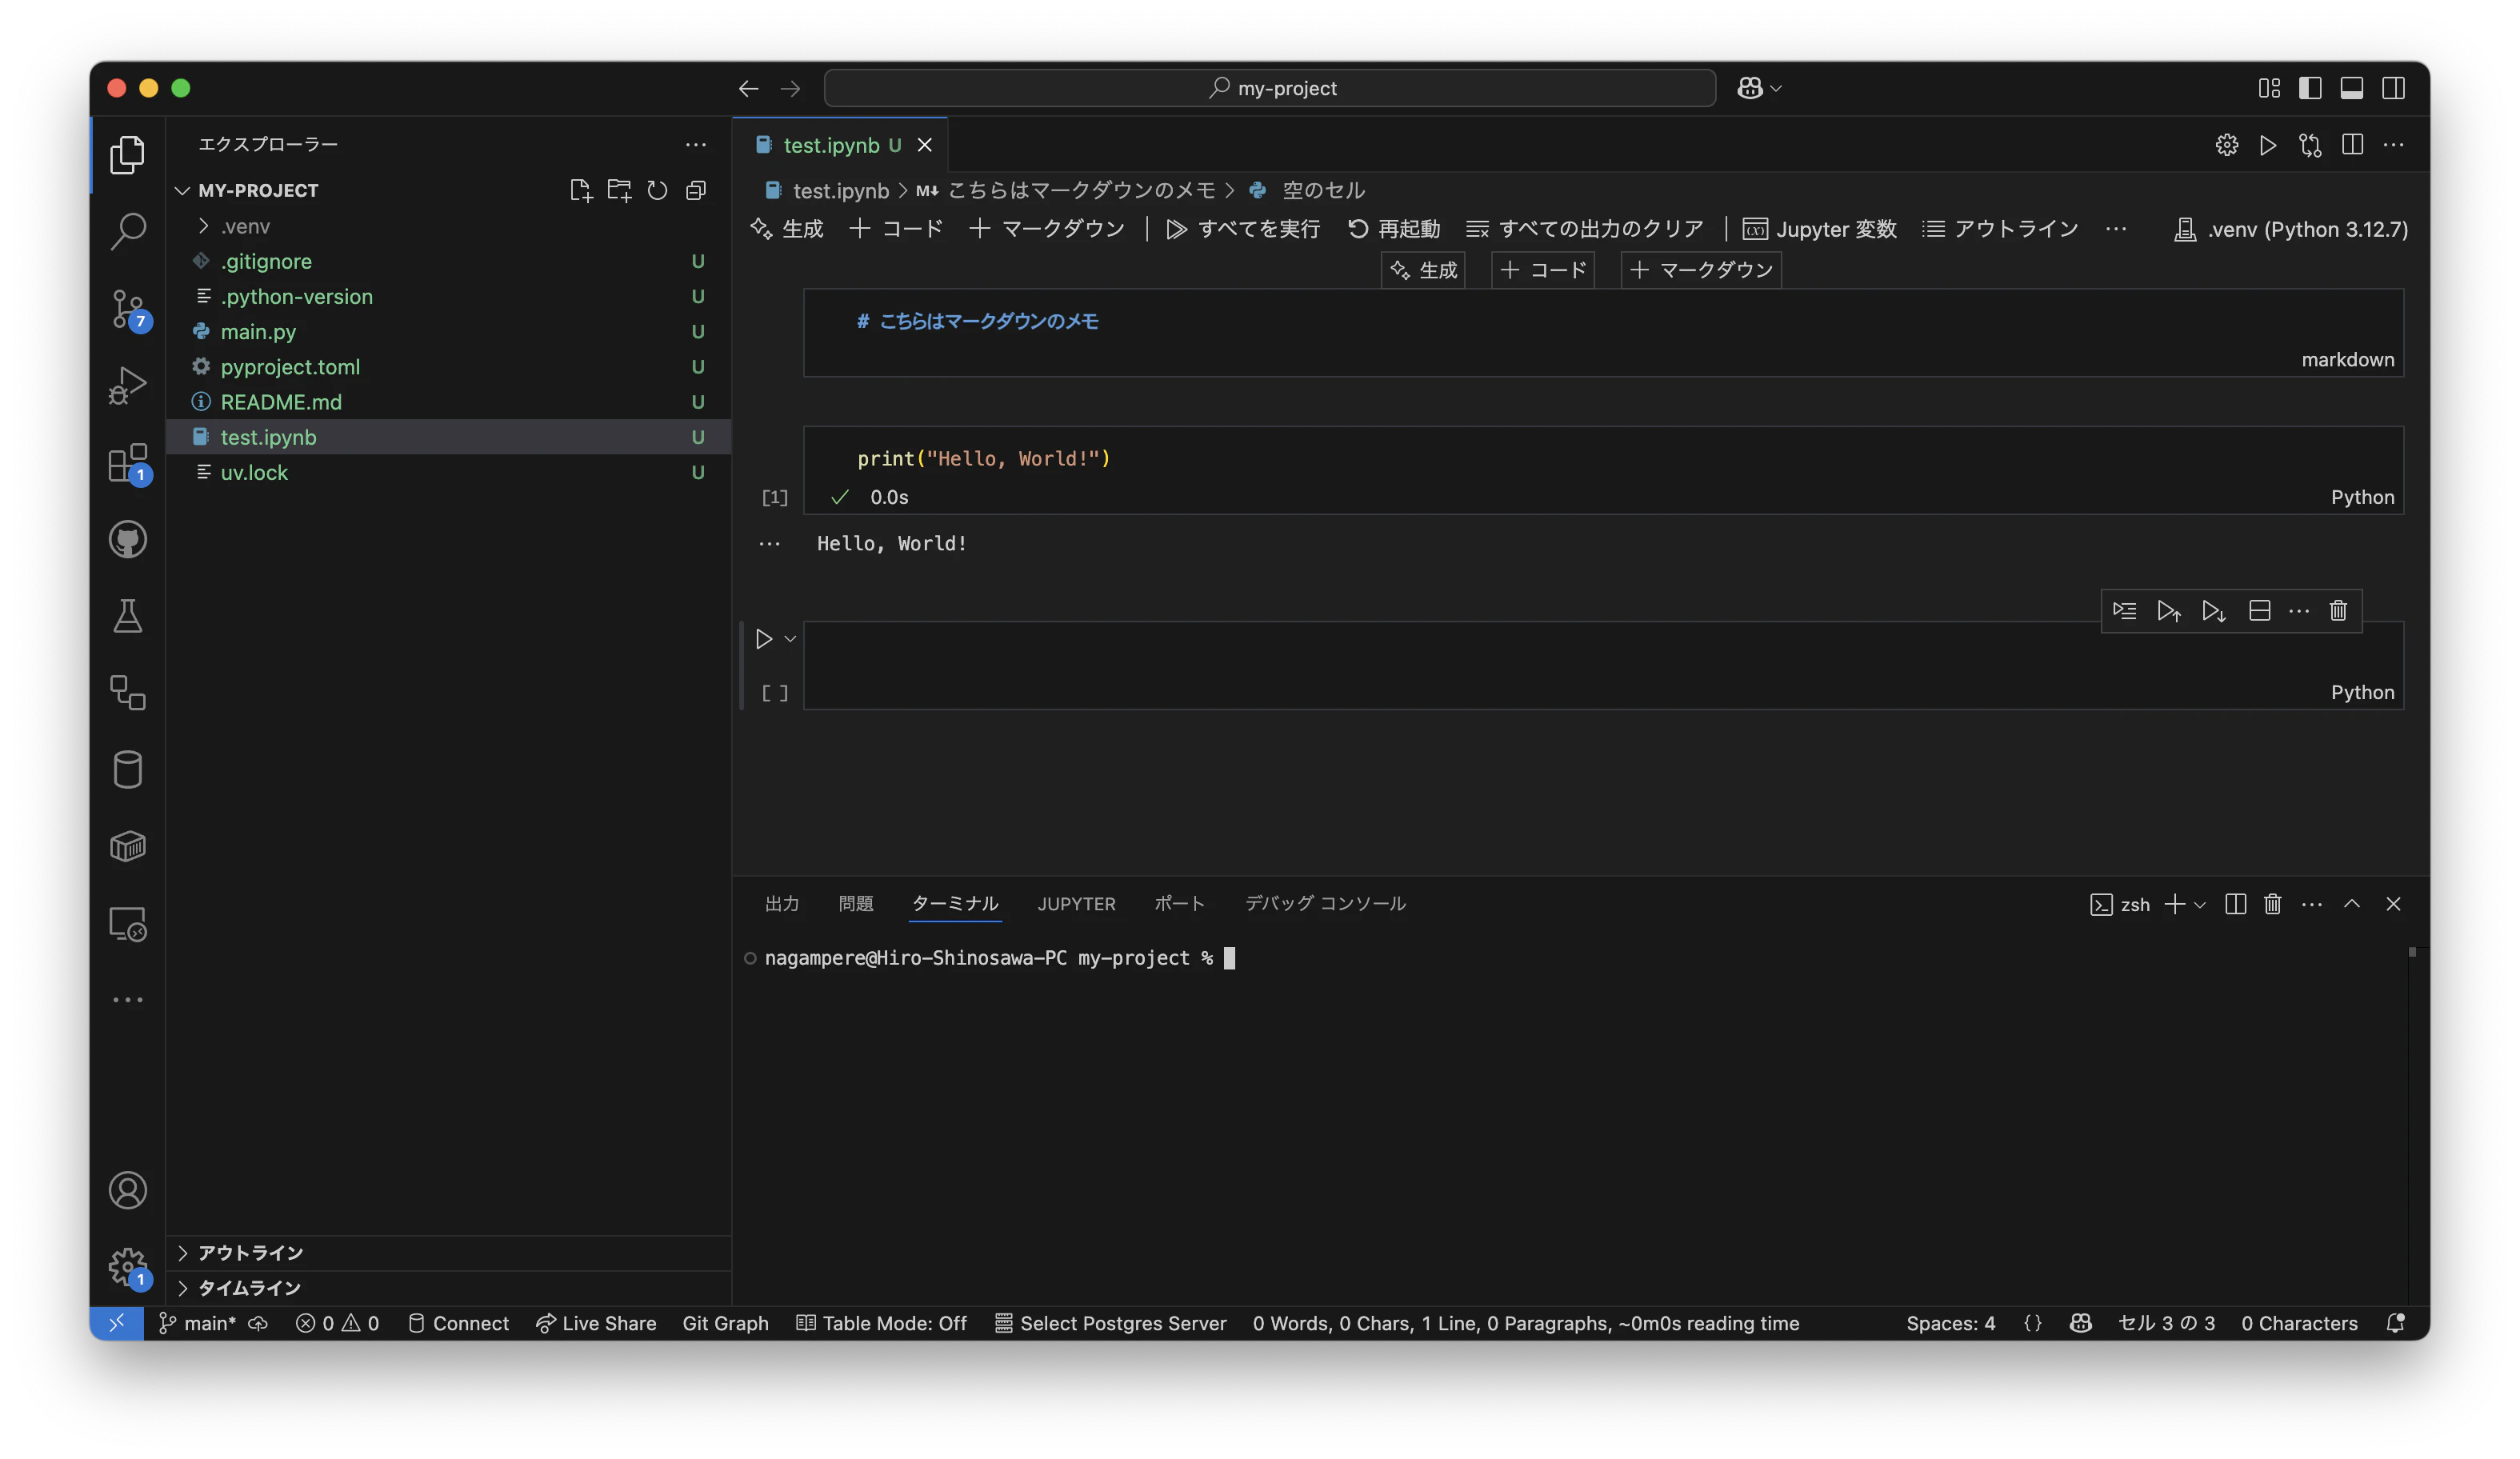Screen dimensions: 2520x1459
Task: Open the Search view in activity bar
Action: [x=127, y=231]
